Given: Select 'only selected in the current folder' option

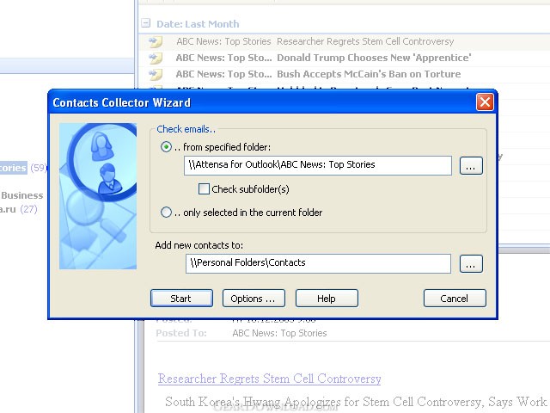Looking at the screenshot, I should coord(166,213).
